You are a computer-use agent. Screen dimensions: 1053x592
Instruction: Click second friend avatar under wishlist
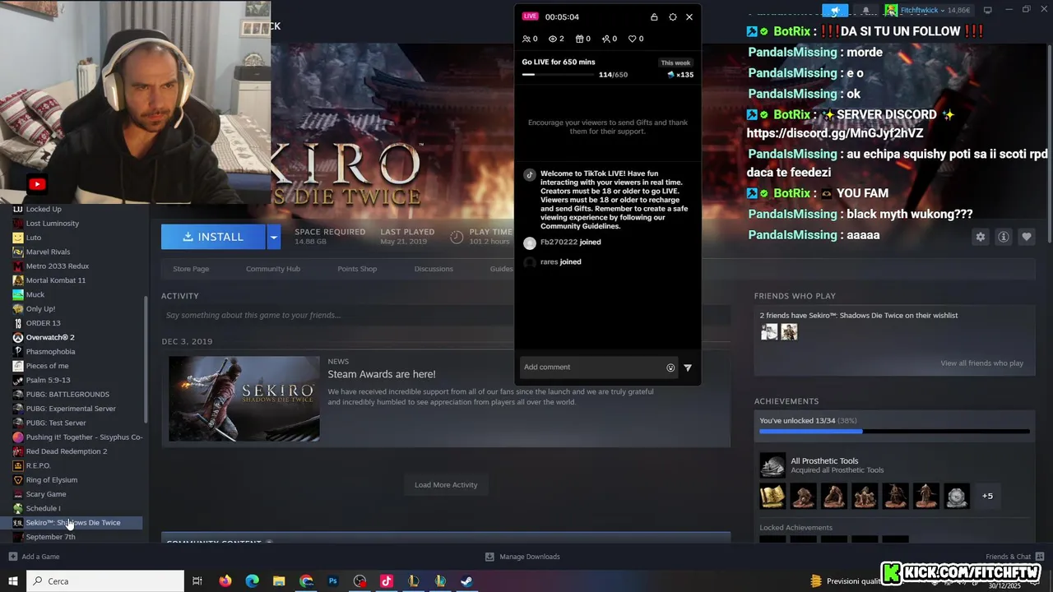[x=789, y=332]
